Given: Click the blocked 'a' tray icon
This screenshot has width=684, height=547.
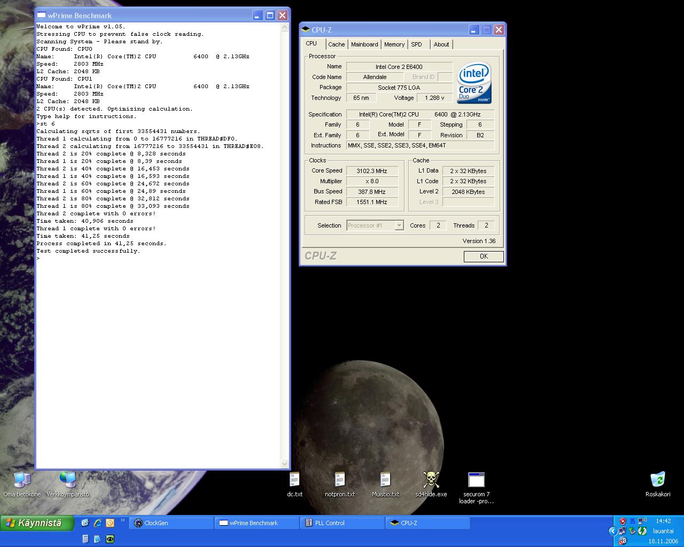Looking at the screenshot, I should [x=623, y=541].
